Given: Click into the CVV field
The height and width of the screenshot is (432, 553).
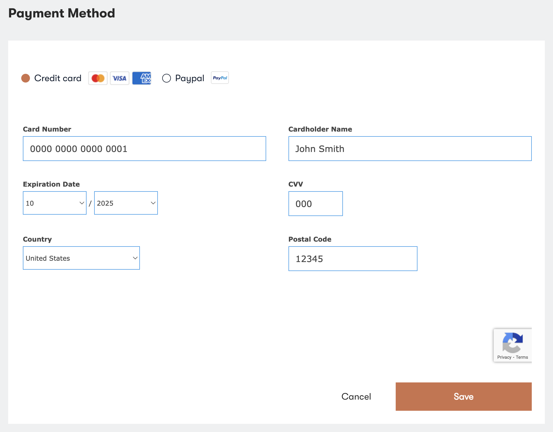Looking at the screenshot, I should 316,204.
